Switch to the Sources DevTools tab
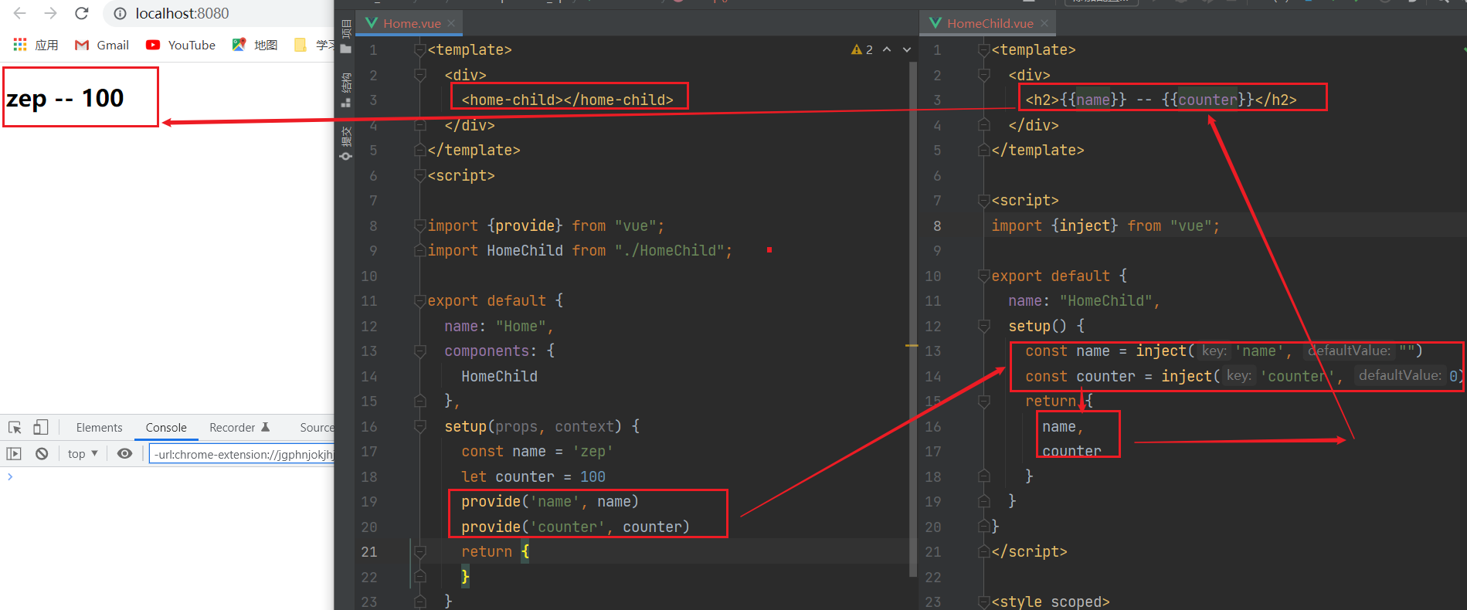Screen dimensions: 1467x610 coord(317,427)
